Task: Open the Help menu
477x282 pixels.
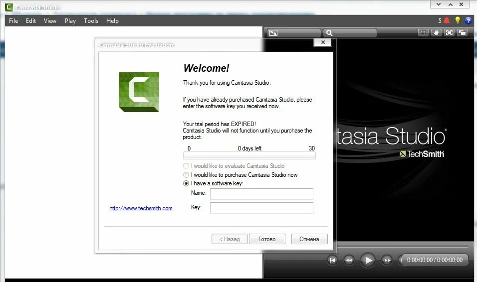Action: point(112,20)
